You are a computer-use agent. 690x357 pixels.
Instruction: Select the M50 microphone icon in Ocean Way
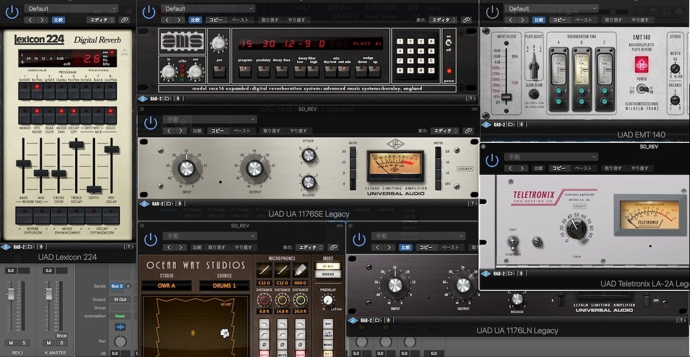pos(300,269)
